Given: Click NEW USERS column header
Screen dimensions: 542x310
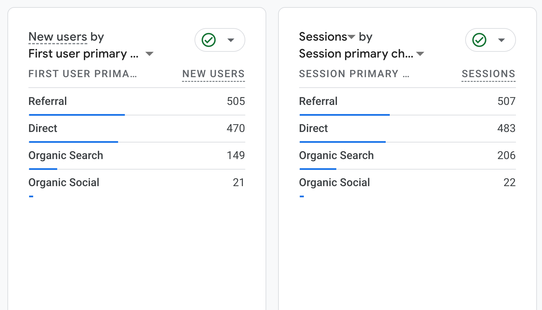Looking at the screenshot, I should (213, 74).
